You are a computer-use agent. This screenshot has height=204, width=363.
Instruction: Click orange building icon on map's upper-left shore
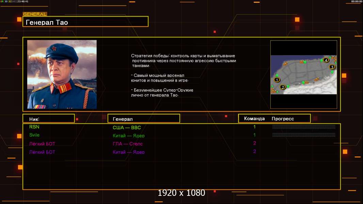coord(286,63)
